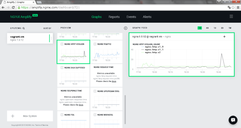The height and width of the screenshot is (128, 241).
Task: Open the Chrome menu icon
Action: (238, 7)
